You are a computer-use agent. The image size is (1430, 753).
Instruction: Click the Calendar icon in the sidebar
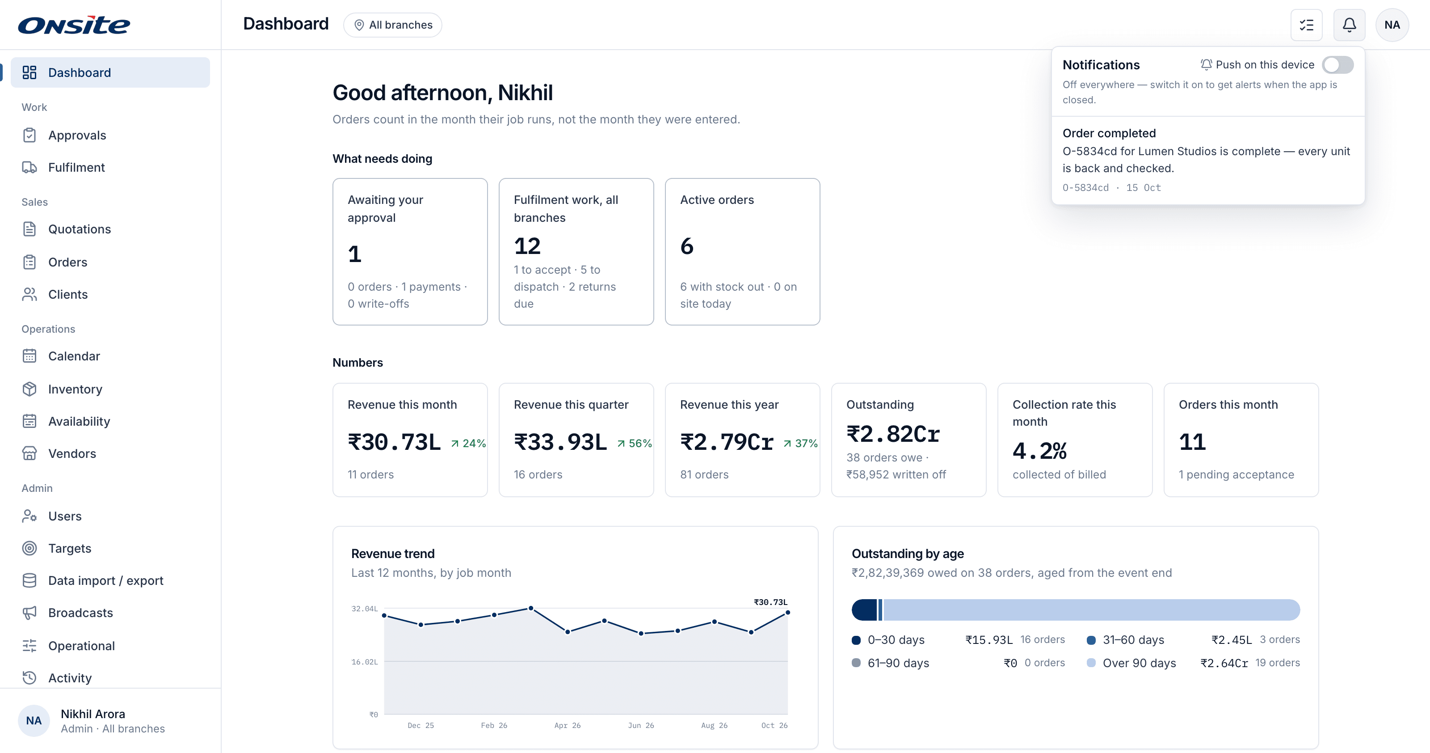click(x=29, y=356)
